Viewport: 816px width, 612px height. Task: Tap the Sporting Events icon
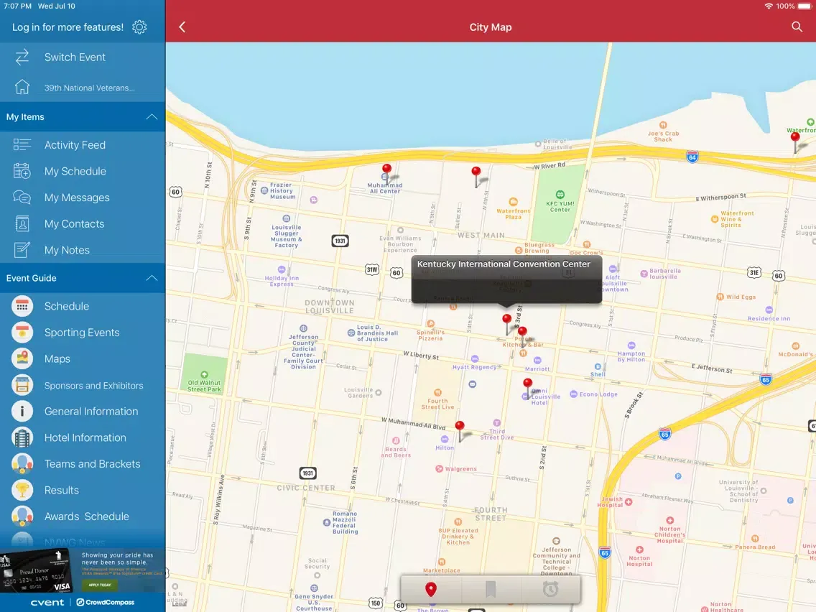22,333
